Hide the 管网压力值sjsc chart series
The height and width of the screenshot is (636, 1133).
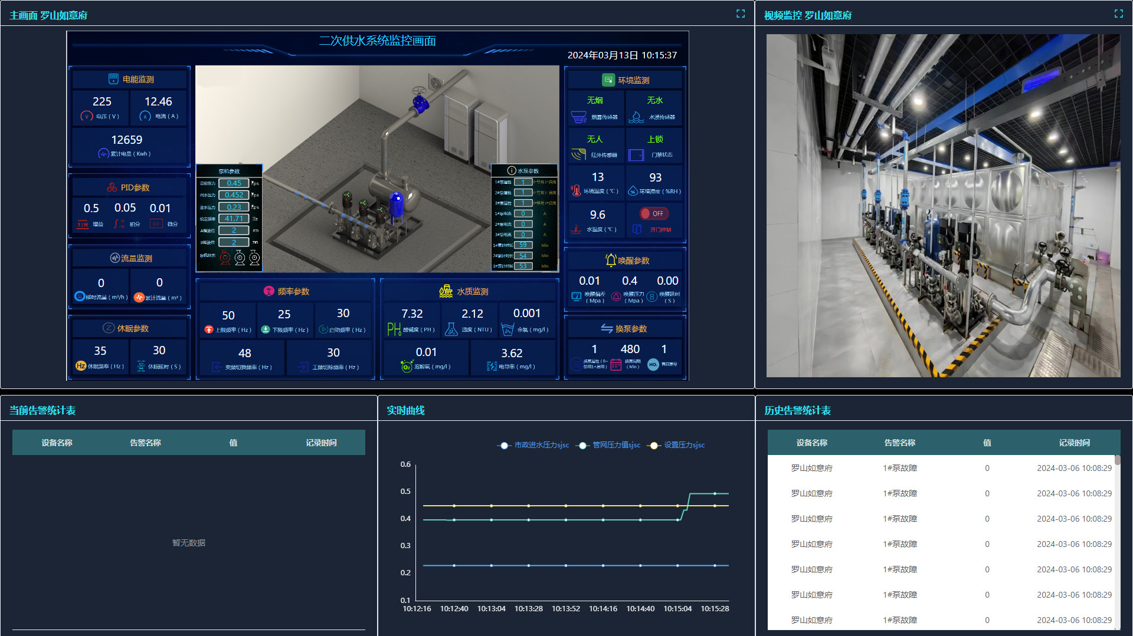[x=610, y=445]
